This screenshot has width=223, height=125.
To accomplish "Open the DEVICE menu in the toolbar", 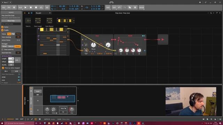I will tap(142, 8).
